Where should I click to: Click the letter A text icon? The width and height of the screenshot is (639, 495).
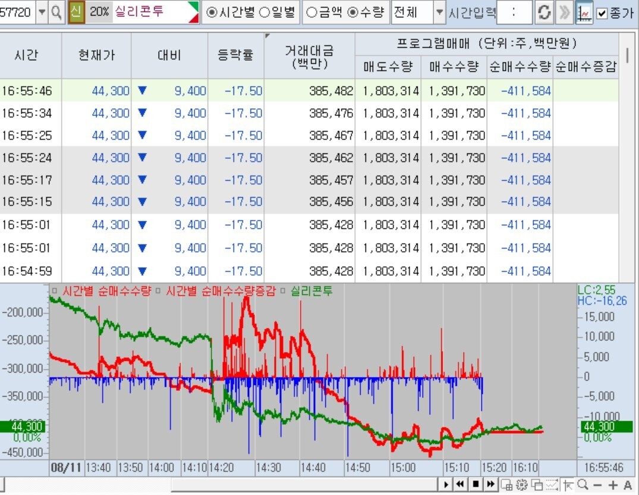point(628,485)
